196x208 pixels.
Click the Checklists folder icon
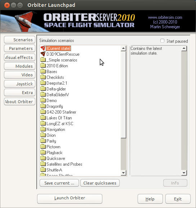click(x=43, y=77)
